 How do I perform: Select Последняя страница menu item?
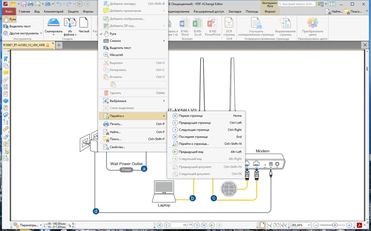[x=206, y=137]
